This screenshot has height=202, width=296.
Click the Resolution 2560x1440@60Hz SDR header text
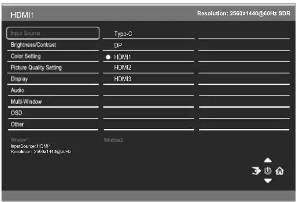(244, 13)
